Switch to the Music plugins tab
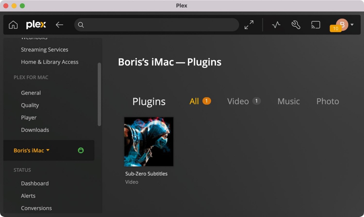Image resolution: width=364 pixels, height=217 pixels. (288, 101)
